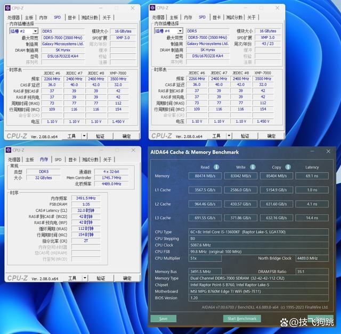Click 型号 DSU1670323I-KA4 in slot #4 window

[208, 56]
